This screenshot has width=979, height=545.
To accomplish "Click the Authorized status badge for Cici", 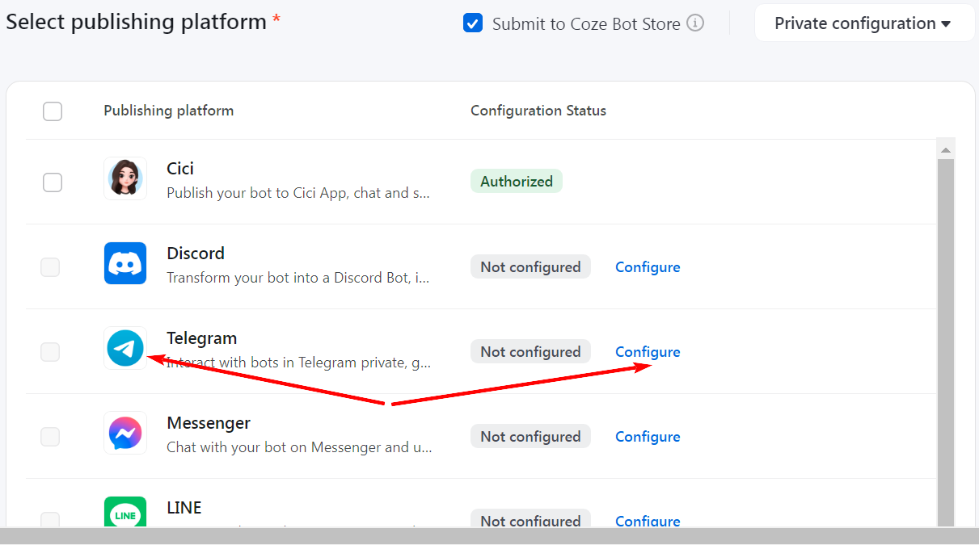I will [517, 182].
